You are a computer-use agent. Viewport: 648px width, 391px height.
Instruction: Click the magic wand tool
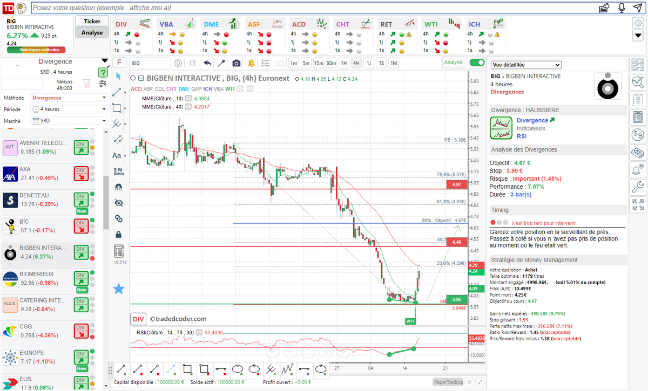click(x=222, y=63)
